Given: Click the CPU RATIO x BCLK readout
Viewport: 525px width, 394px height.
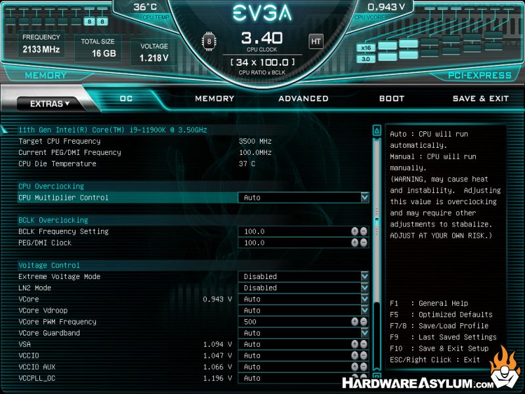Looking at the screenshot, I should click(x=262, y=62).
